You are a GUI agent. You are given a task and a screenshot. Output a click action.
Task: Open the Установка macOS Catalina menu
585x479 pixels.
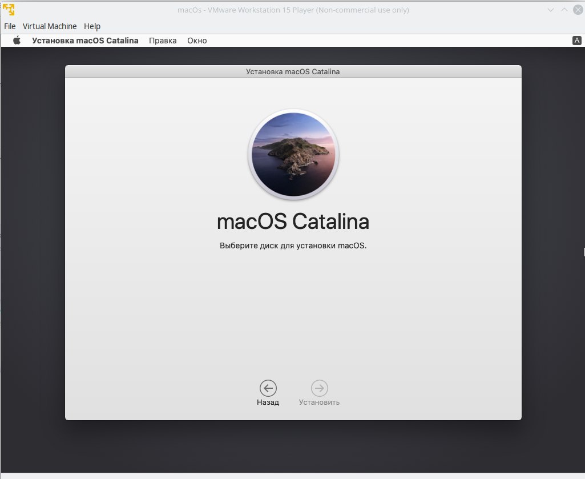tap(85, 41)
